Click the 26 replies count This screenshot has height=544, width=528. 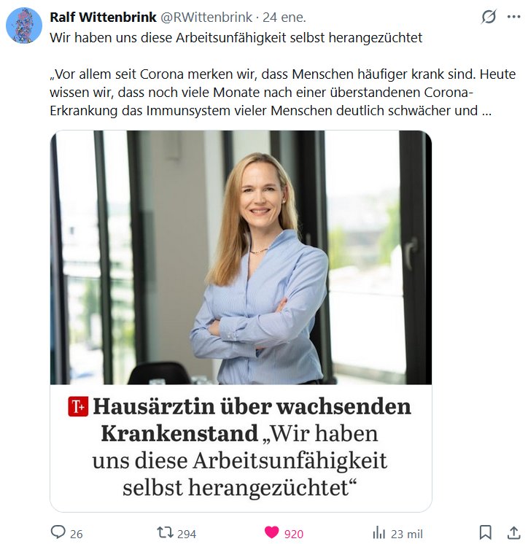click(x=77, y=534)
